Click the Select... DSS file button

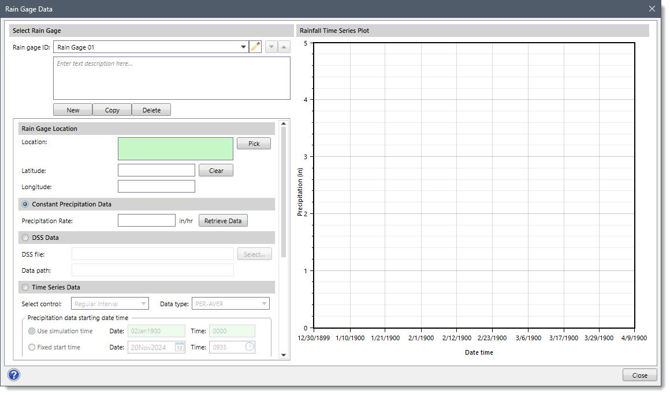tap(255, 254)
